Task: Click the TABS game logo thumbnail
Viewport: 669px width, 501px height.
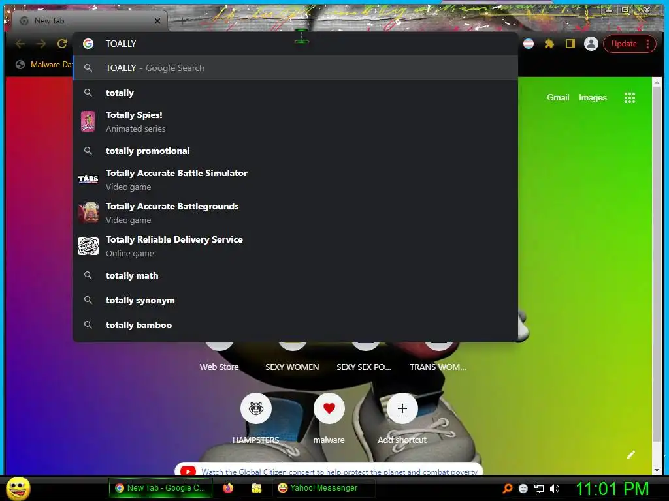Action: [88, 179]
